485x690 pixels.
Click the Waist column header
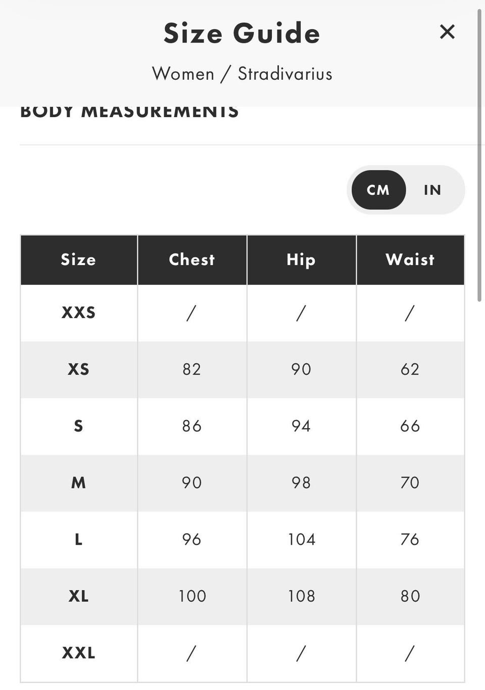tap(410, 259)
